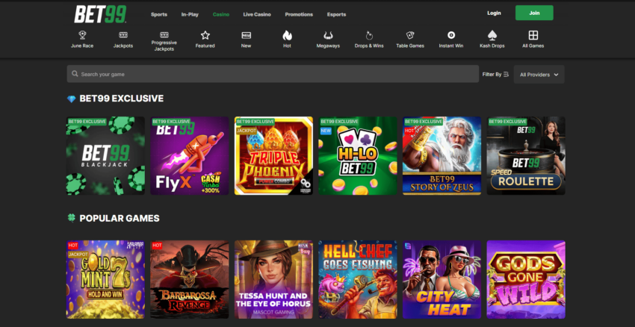Viewport: 635px width, 327px height.
Task: Open the Hot flame category
Action: point(287,40)
